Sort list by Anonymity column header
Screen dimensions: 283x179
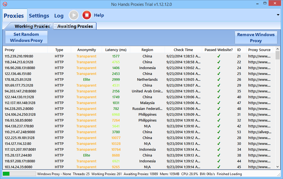click(x=86, y=50)
